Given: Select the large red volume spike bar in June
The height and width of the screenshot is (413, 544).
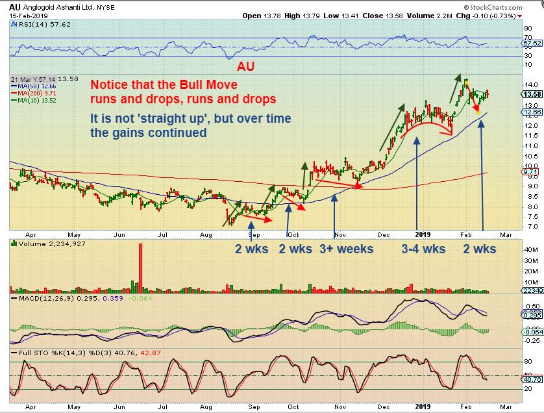Looking at the screenshot, I should click(140, 268).
